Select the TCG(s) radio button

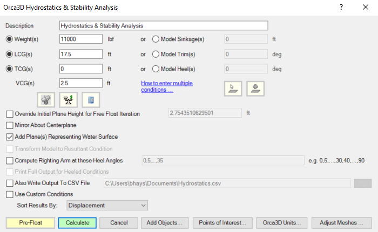pos(9,69)
